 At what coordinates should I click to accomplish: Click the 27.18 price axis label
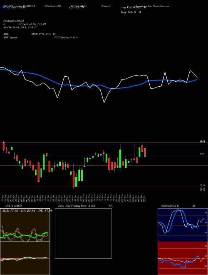202,185
